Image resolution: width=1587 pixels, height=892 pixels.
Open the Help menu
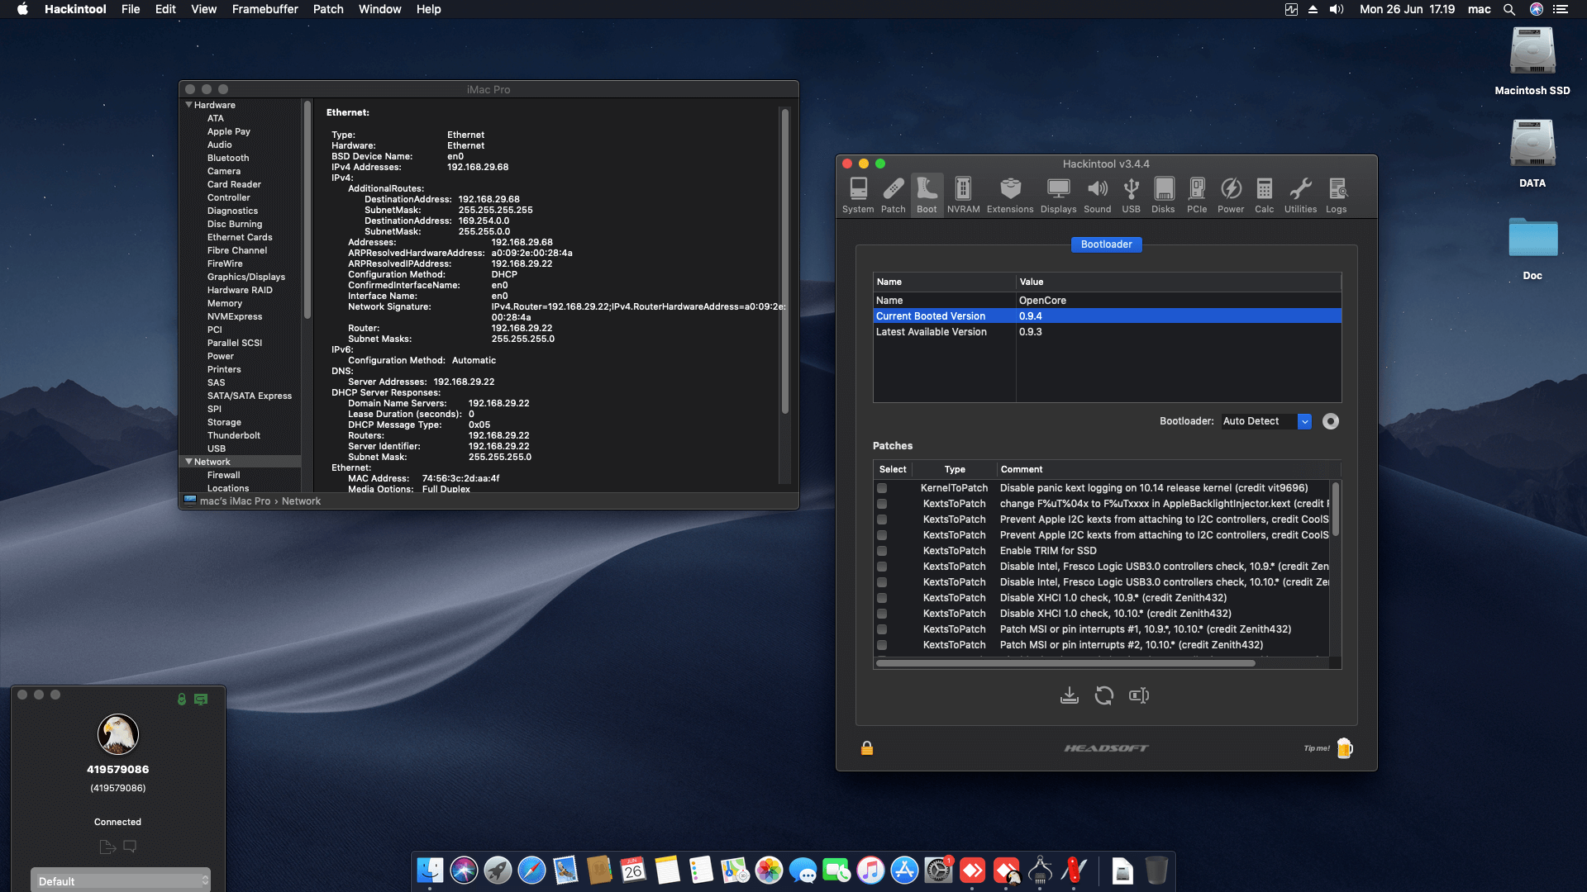pyautogui.click(x=428, y=9)
